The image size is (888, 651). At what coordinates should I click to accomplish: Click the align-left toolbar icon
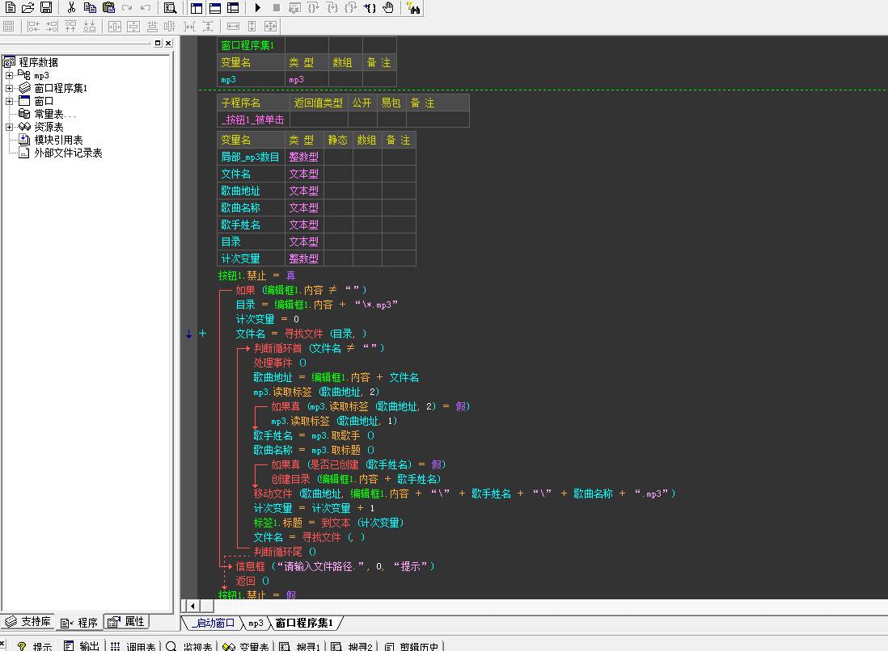(x=33, y=26)
